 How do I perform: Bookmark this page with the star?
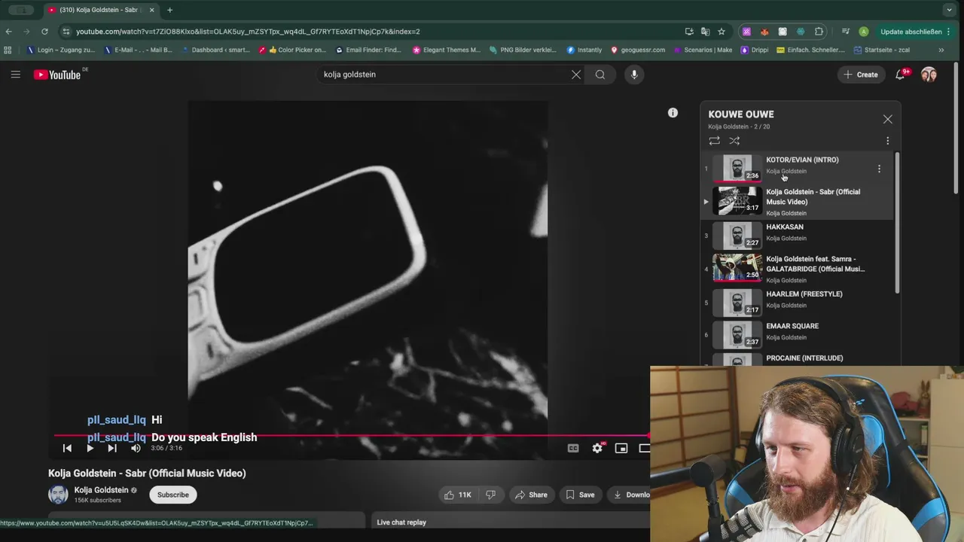[721, 32]
